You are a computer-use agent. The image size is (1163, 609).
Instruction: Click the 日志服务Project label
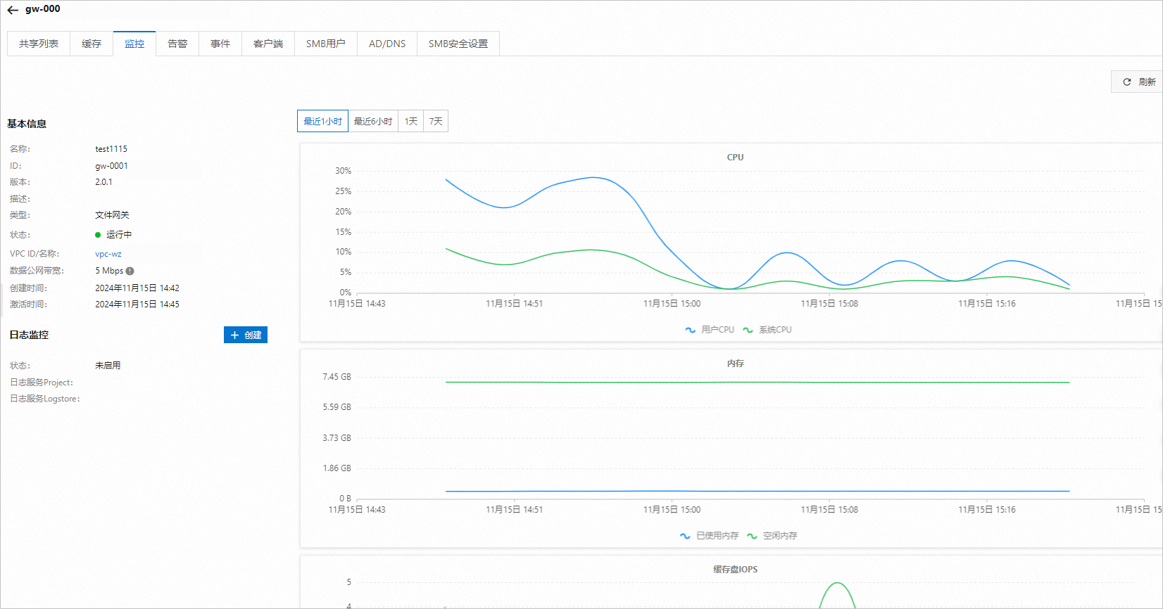point(42,383)
